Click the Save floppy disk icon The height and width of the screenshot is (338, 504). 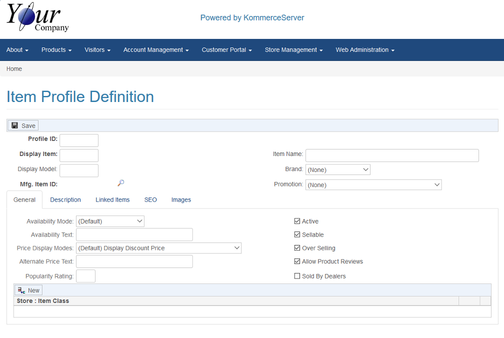[x=15, y=125]
